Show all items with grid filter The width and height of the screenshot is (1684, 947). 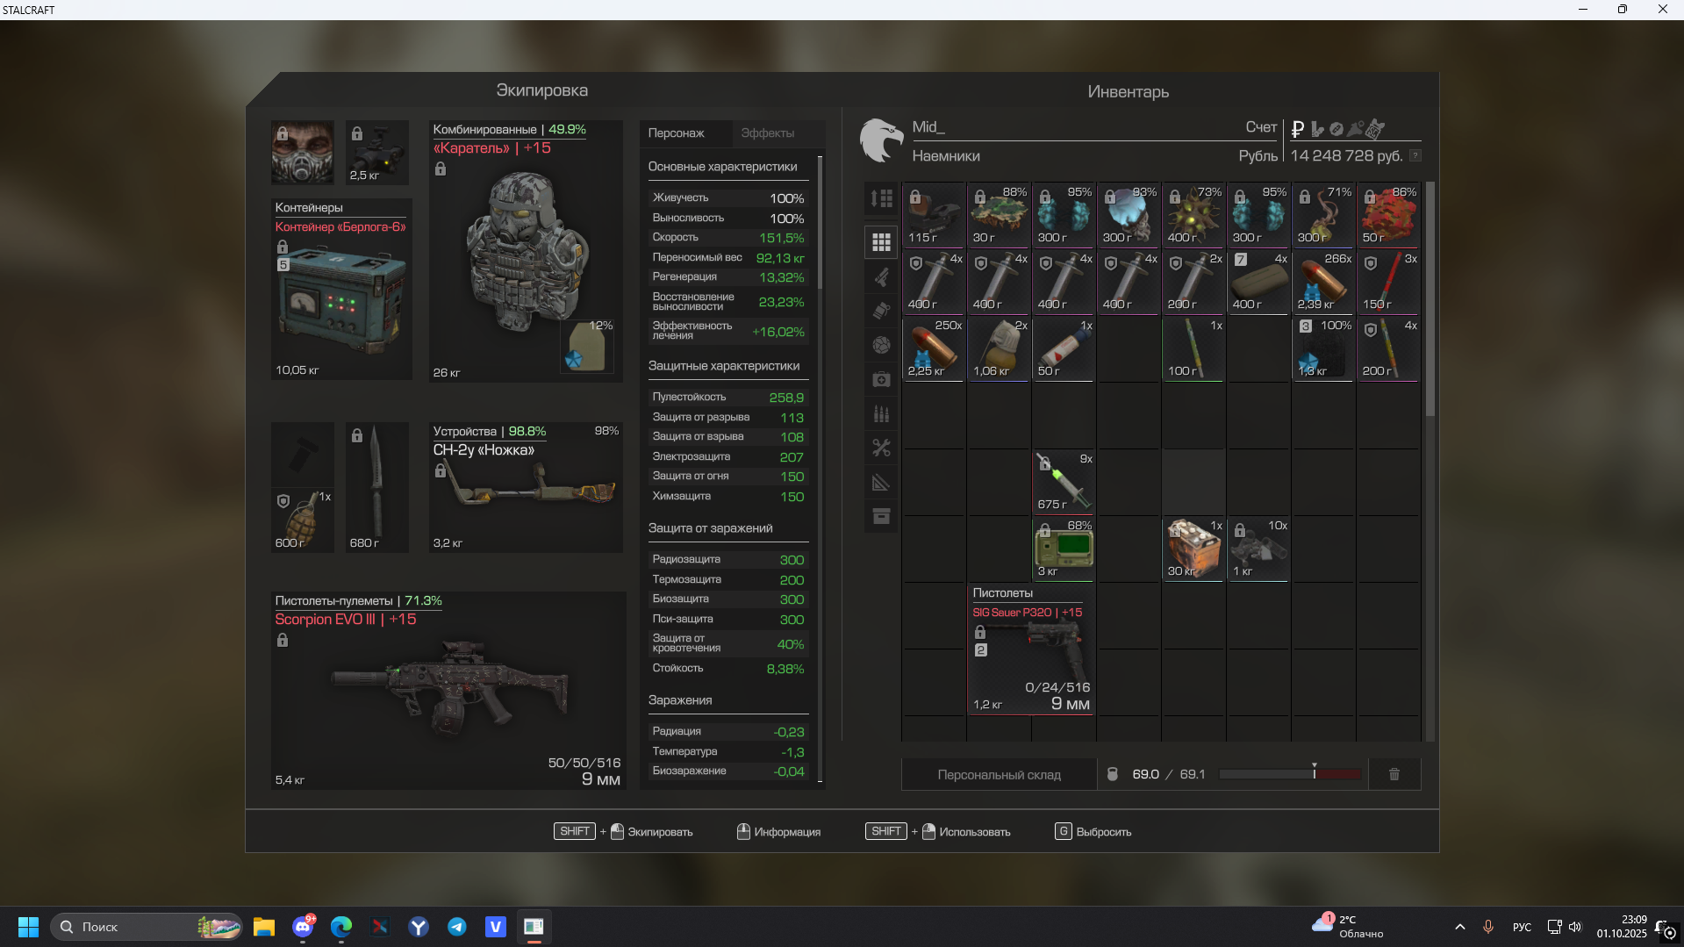(x=881, y=242)
